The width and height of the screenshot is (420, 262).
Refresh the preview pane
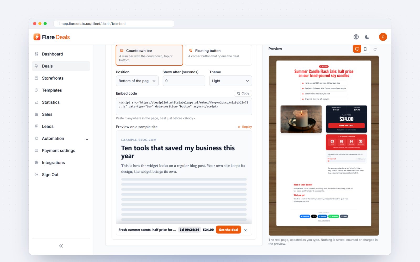point(375,49)
